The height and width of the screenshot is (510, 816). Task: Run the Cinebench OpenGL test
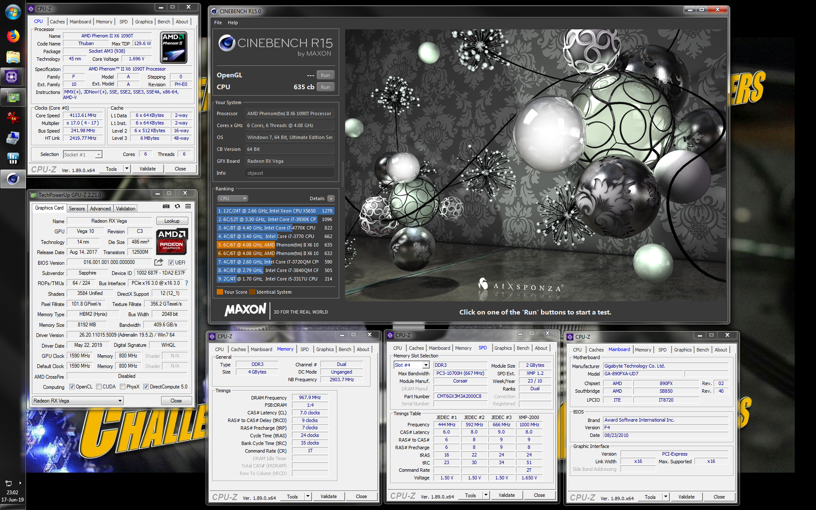pos(325,75)
